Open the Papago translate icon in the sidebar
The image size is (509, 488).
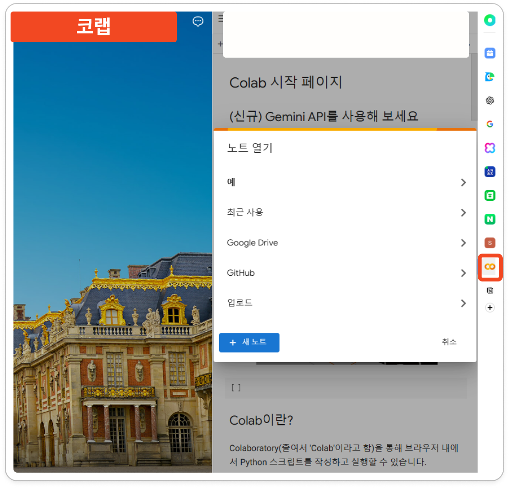[x=490, y=171]
